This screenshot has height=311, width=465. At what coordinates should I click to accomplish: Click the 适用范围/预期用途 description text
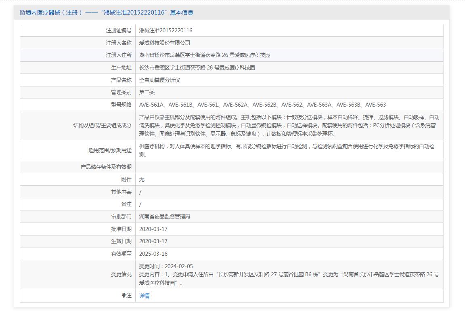[x=287, y=150]
